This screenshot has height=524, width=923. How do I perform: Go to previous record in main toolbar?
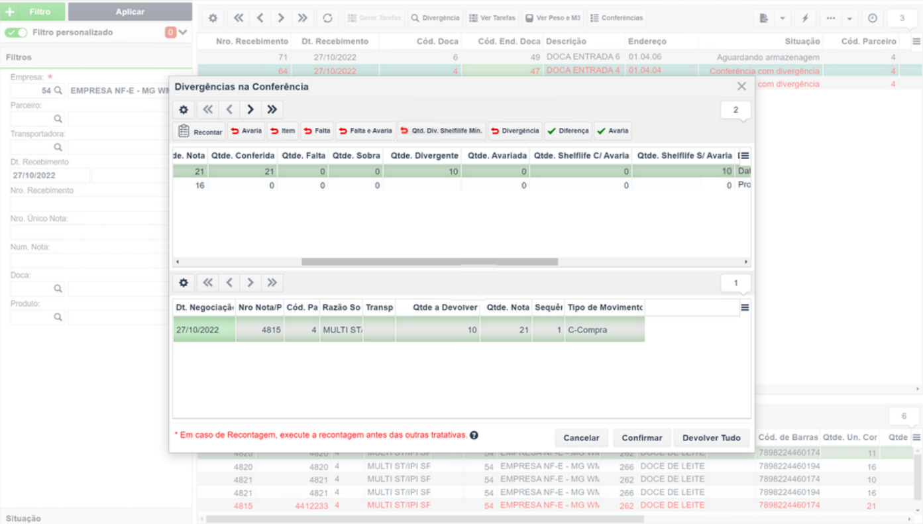pos(260,19)
